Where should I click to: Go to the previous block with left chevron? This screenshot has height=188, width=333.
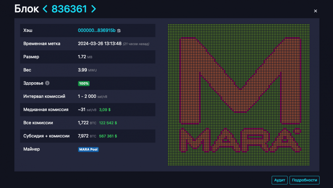[x=45, y=9]
